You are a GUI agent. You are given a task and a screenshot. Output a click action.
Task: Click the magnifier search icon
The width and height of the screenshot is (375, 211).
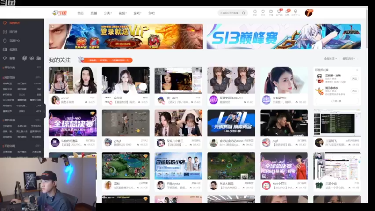point(244,13)
